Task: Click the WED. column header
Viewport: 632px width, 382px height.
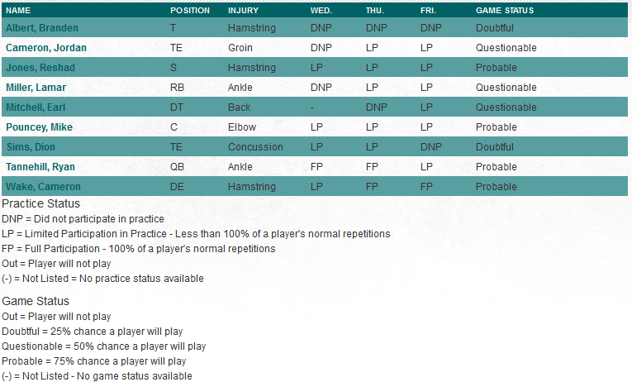Action: click(321, 11)
